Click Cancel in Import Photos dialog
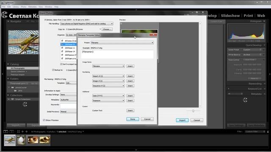The height and width of the screenshot is (152, 271). (x=196, y=120)
